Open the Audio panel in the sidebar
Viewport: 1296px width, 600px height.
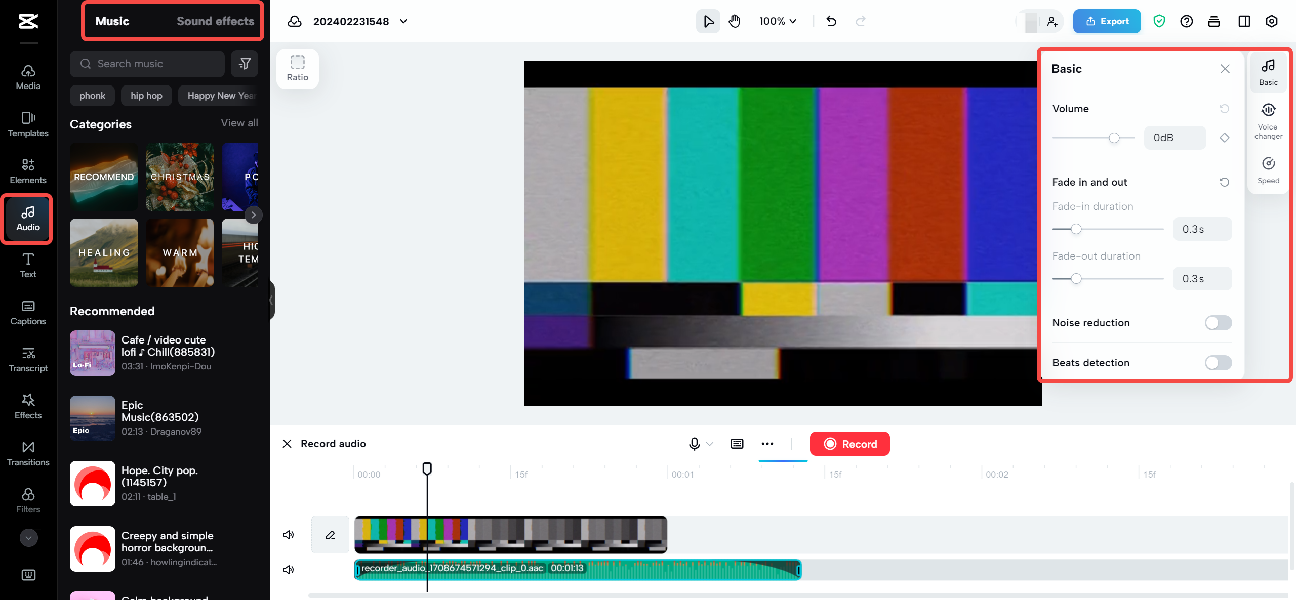(x=28, y=219)
